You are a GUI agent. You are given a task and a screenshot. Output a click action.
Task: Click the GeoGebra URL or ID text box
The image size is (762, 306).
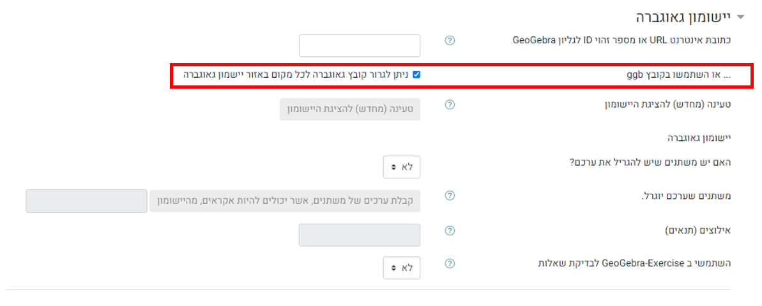pyautogui.click(x=360, y=46)
